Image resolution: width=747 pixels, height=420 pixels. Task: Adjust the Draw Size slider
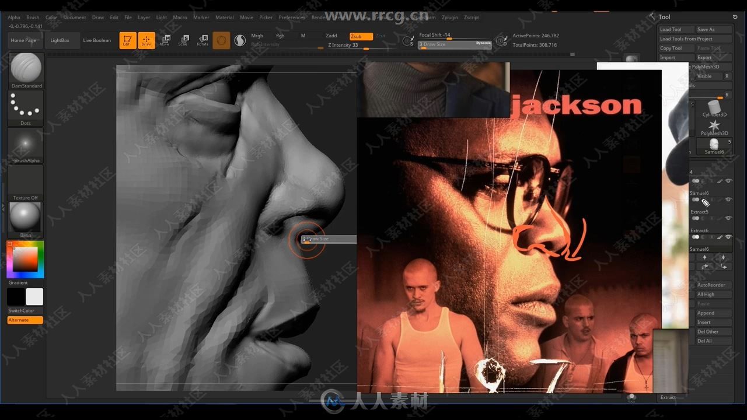tap(455, 44)
